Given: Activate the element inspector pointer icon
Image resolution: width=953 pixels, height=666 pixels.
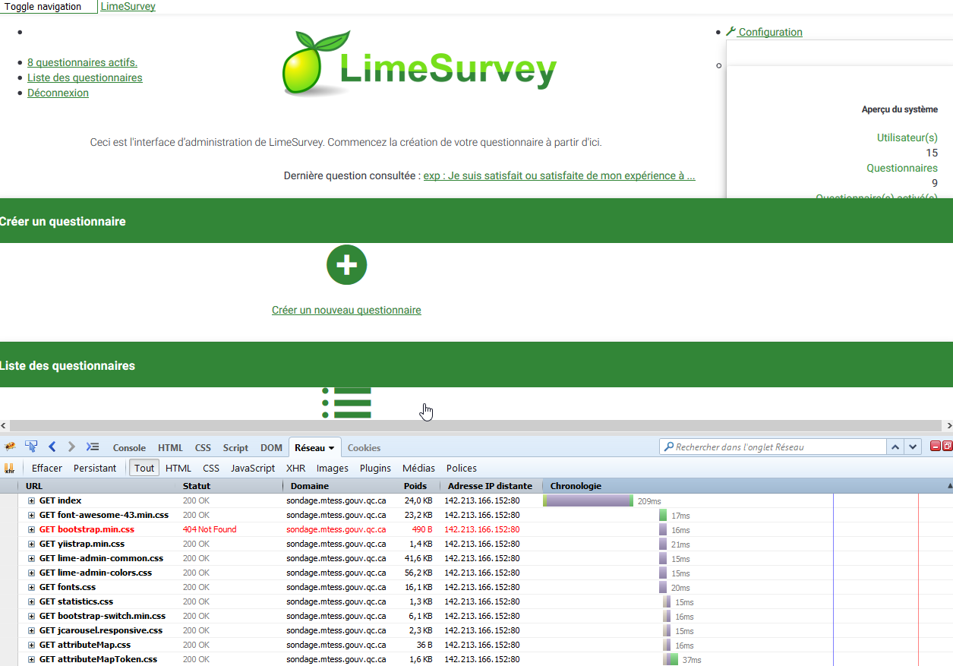Looking at the screenshot, I should [31, 447].
